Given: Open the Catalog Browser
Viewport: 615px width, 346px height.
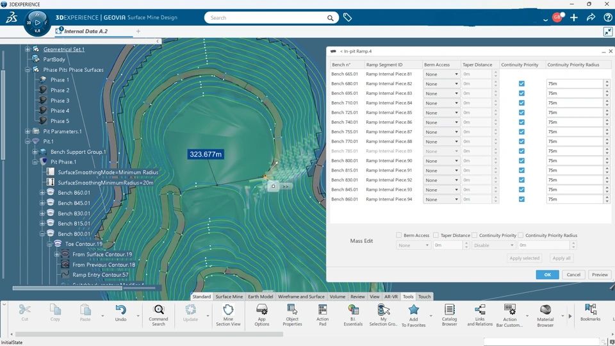Looking at the screenshot, I should (449, 313).
